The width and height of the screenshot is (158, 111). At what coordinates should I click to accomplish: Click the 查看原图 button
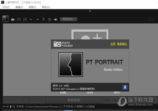[74, 100]
